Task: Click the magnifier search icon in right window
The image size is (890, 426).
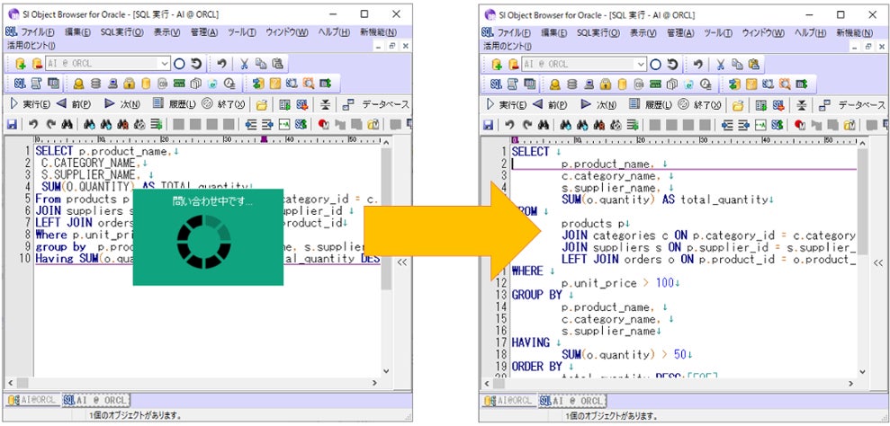Action: point(785,84)
